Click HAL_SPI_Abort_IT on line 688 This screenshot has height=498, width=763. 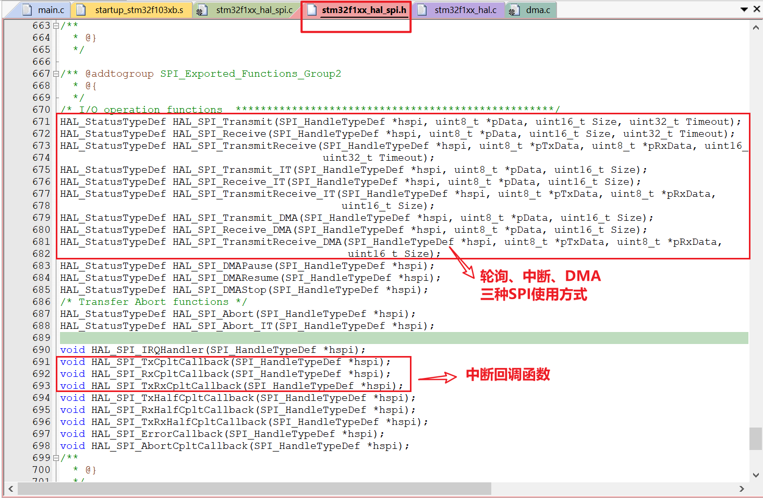pos(223,326)
